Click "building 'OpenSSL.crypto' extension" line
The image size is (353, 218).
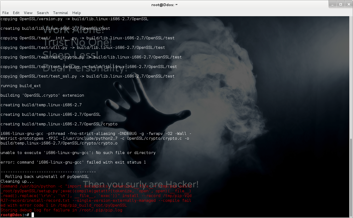click(42, 95)
